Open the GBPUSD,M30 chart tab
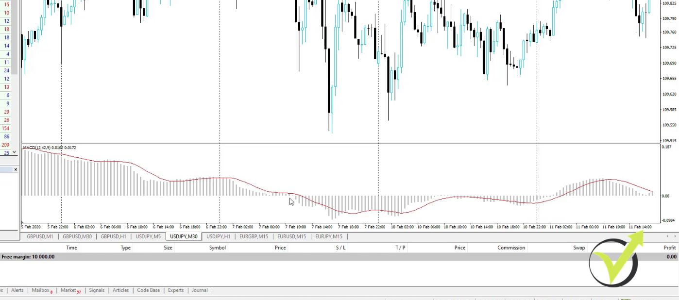The image size is (679, 300). (x=77, y=236)
